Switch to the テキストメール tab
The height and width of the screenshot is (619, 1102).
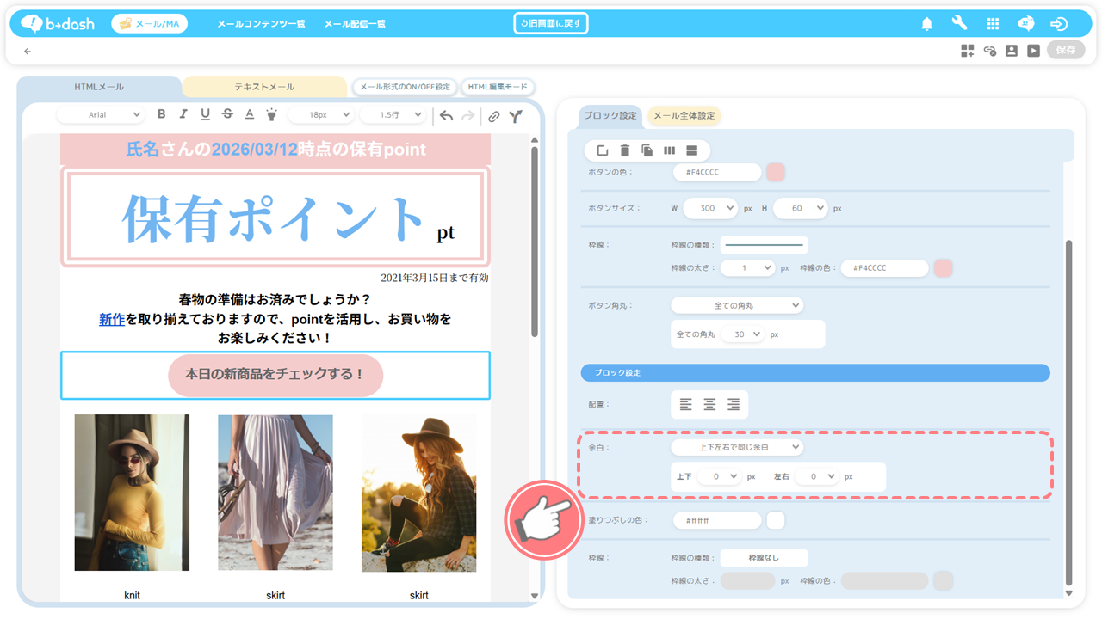coord(264,87)
